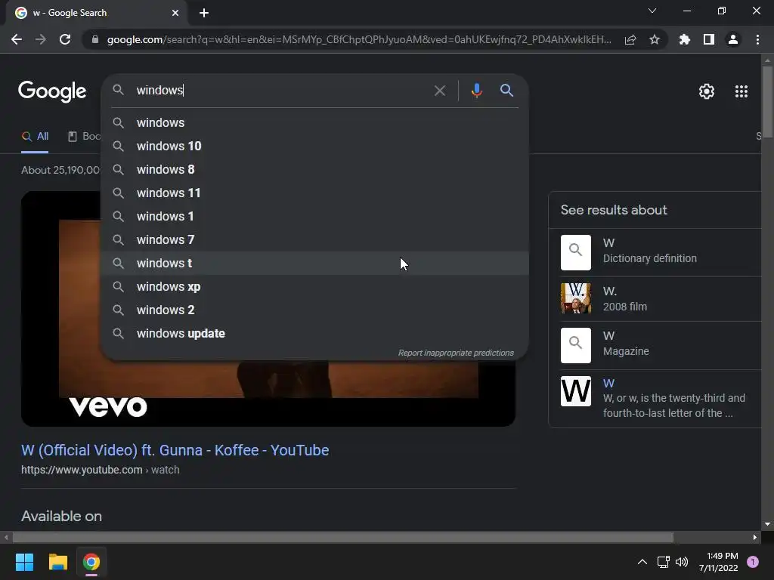Click the black W letter thumbnail
Viewport: 774px width, 580px height.
(x=575, y=391)
